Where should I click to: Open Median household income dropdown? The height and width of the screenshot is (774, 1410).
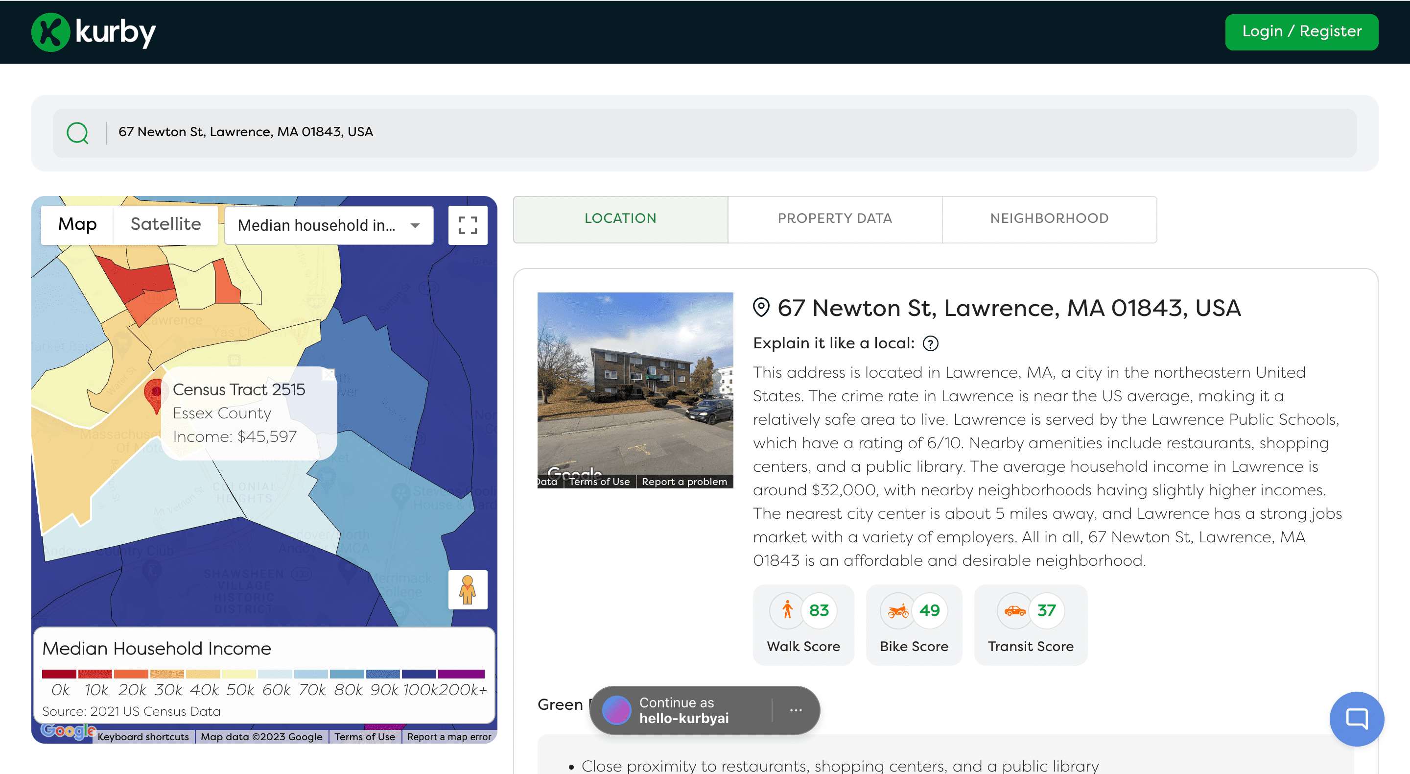[316, 225]
